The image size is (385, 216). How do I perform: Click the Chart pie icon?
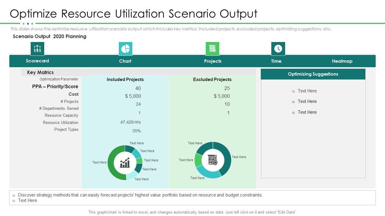click(125, 49)
